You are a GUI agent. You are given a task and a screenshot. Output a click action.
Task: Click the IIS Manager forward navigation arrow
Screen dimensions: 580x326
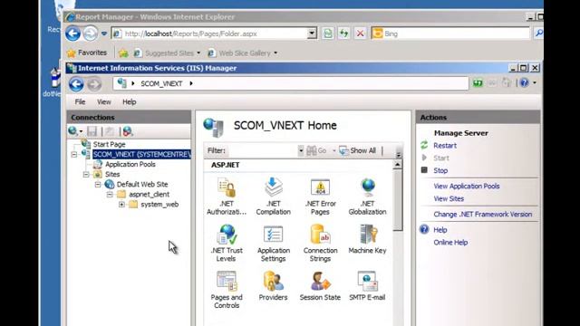[x=94, y=84]
